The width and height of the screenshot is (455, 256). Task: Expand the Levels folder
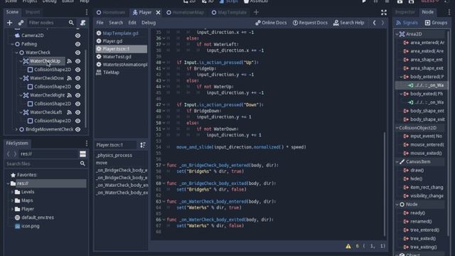tap(12, 192)
